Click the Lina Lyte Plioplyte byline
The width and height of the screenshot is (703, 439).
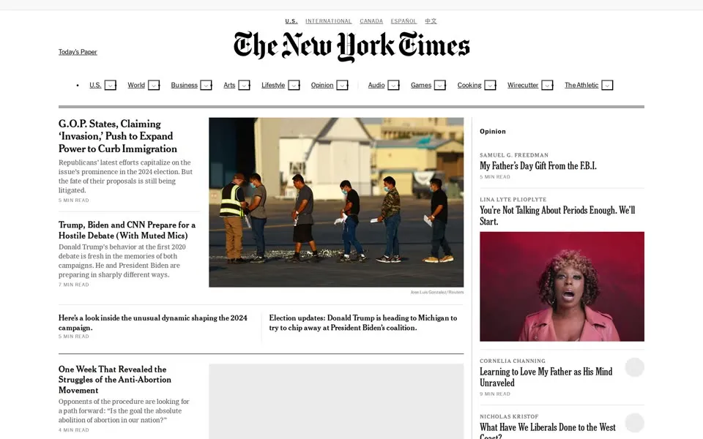(513, 199)
